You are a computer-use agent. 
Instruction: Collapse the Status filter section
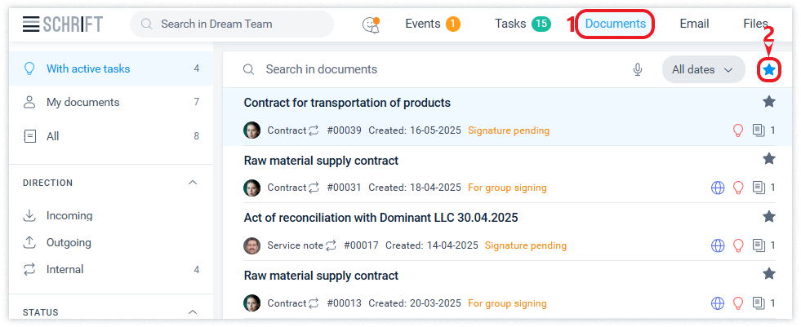pos(193,312)
